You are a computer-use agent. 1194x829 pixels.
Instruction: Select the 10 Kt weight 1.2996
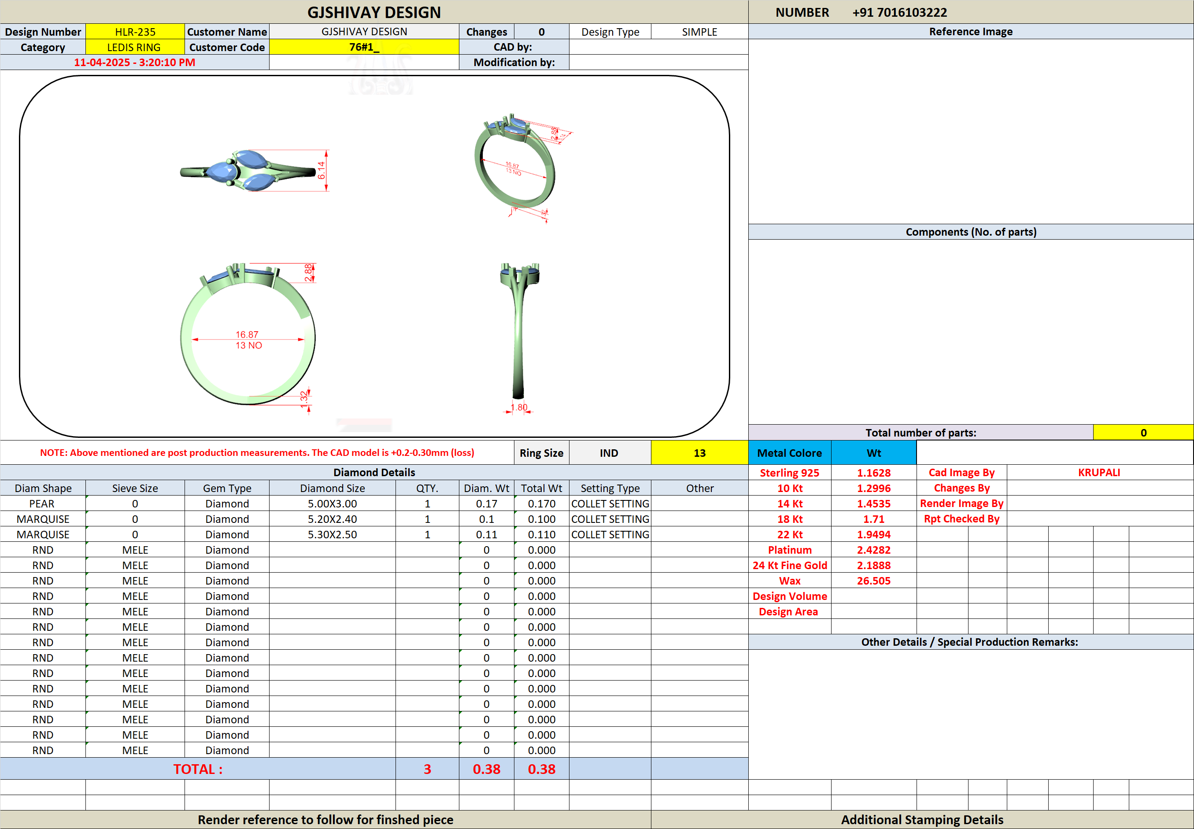coord(873,488)
